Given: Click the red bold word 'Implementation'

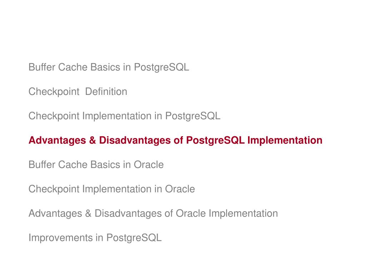Looking at the screenshot, I should tap(285, 140).
